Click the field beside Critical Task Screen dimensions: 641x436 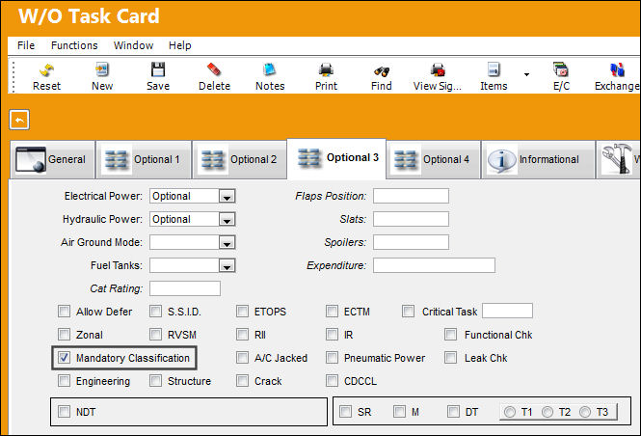[x=507, y=311]
